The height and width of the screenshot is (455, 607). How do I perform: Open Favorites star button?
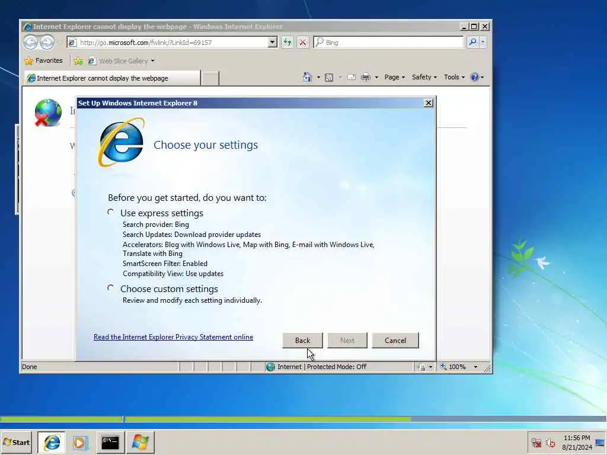[43, 61]
